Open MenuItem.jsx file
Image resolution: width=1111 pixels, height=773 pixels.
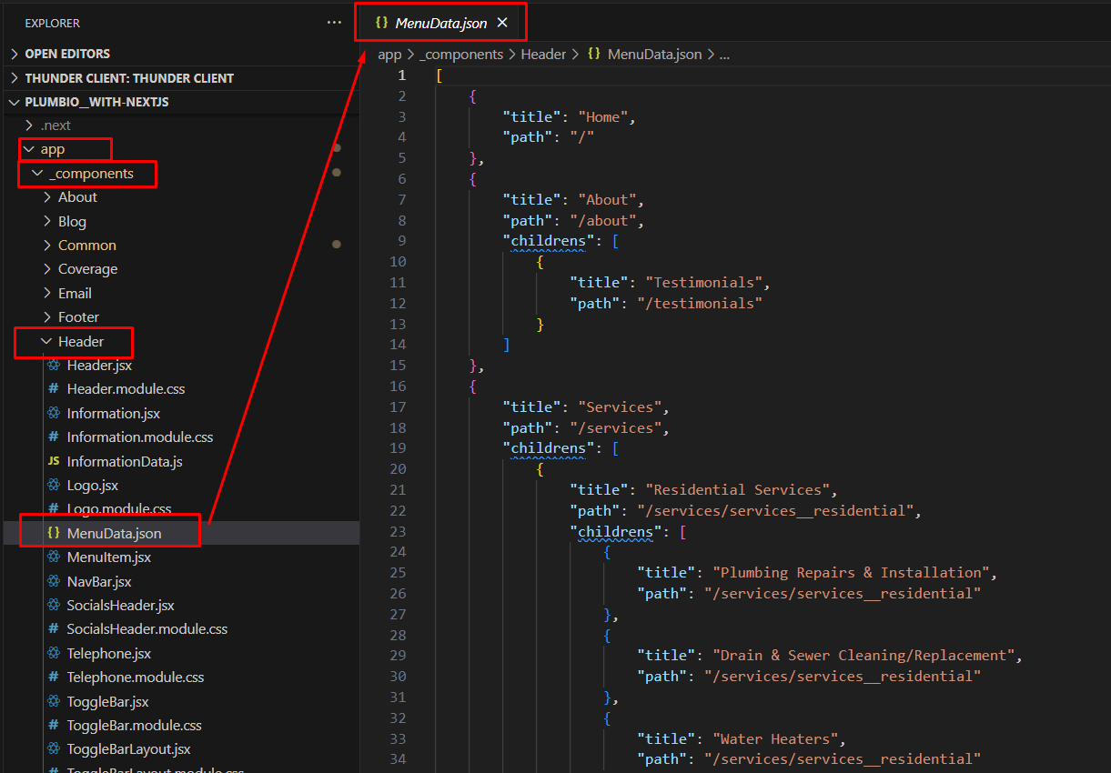(x=108, y=557)
